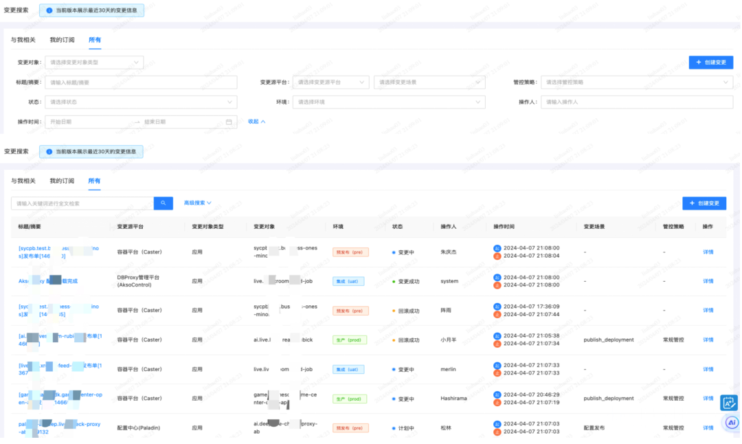
Task: Click publish_deployment in the 小月半 row
Action: (x=609, y=340)
